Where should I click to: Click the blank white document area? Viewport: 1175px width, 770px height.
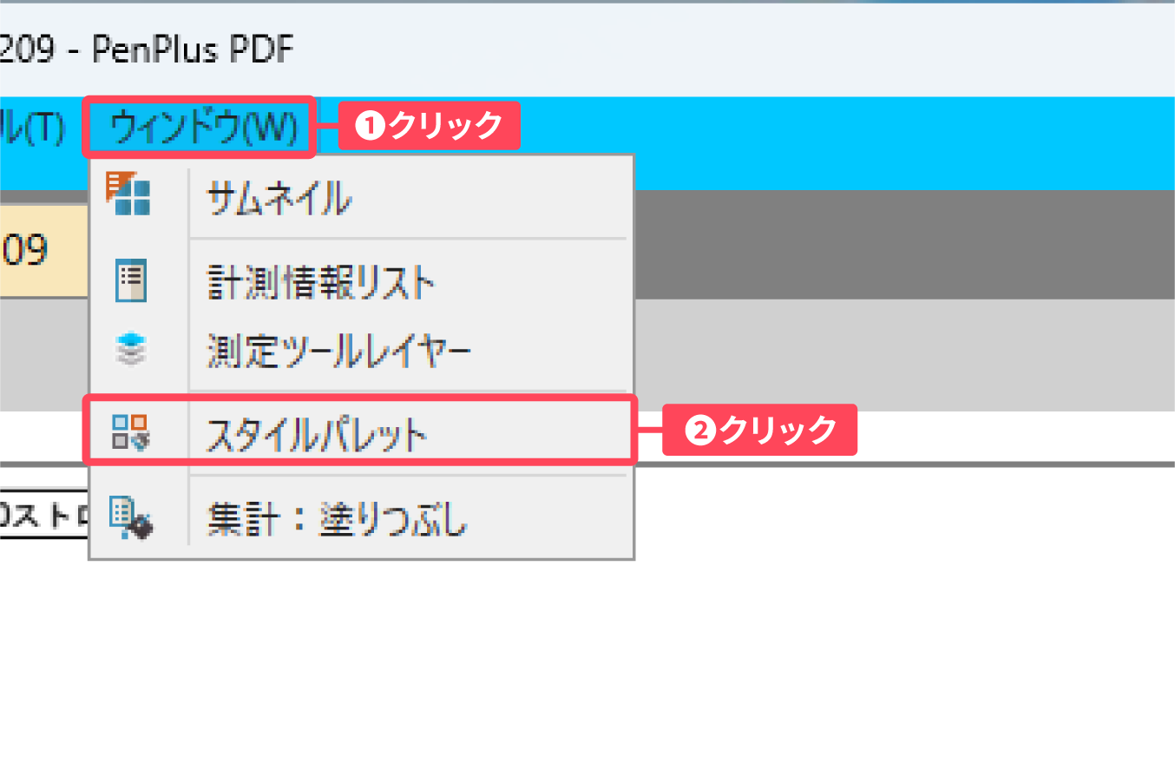pyautogui.click(x=868, y=625)
